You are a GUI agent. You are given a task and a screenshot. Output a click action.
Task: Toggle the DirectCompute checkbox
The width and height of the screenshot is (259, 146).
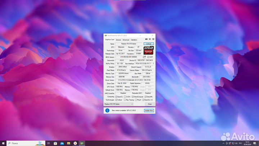tap(133, 97)
